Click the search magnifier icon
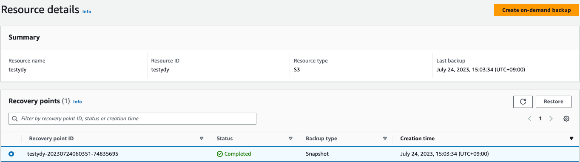 [x=15, y=119]
